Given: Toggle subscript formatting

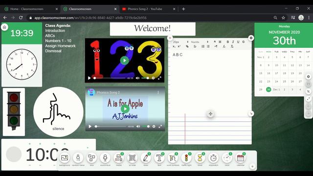Looking at the screenshot, I should click(174, 46).
